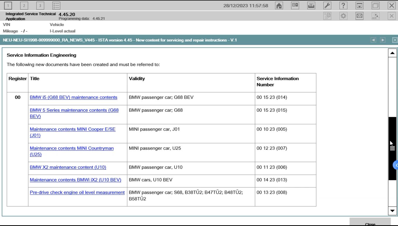Click the scrollbar down arrow
The width and height of the screenshot is (398, 226).
click(392, 211)
